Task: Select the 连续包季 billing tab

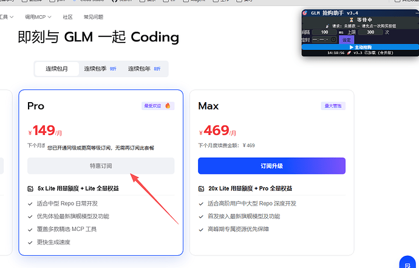Action: [100, 69]
